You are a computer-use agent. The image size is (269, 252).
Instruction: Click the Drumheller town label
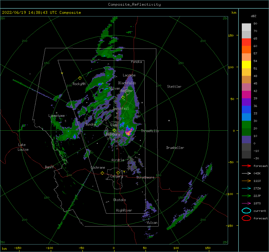[x=175, y=148]
